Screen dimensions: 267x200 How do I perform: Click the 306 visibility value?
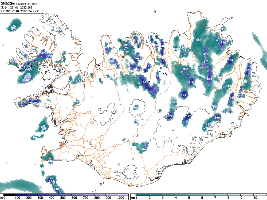(x=215, y=106)
